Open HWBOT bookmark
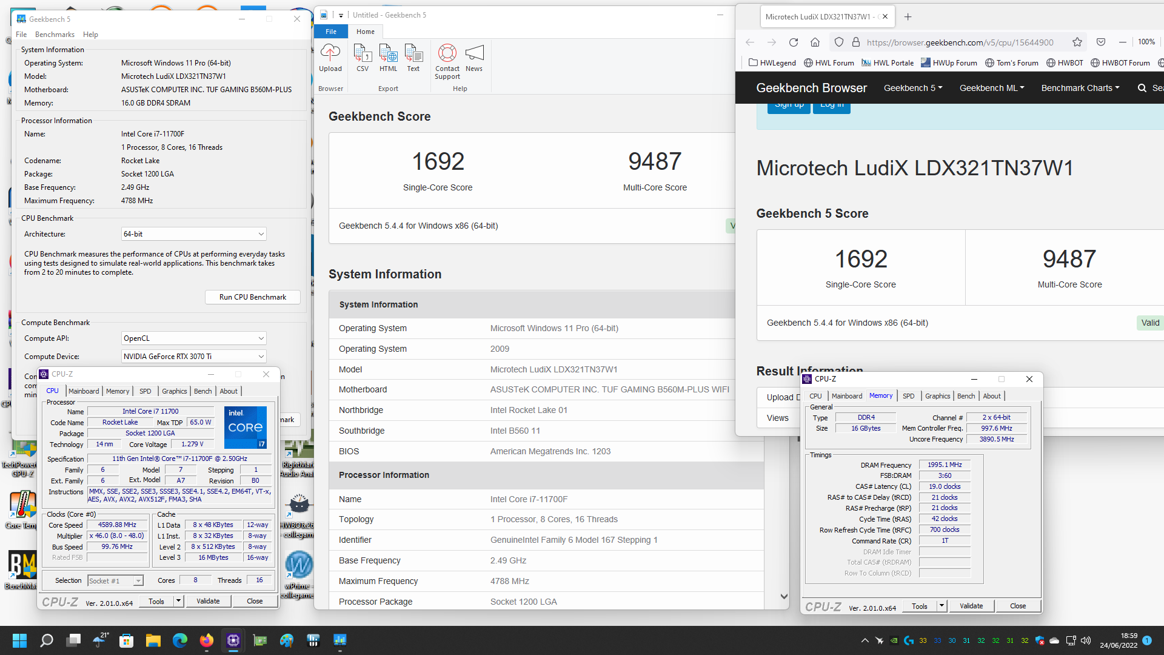The image size is (1164, 655). 1065,62
